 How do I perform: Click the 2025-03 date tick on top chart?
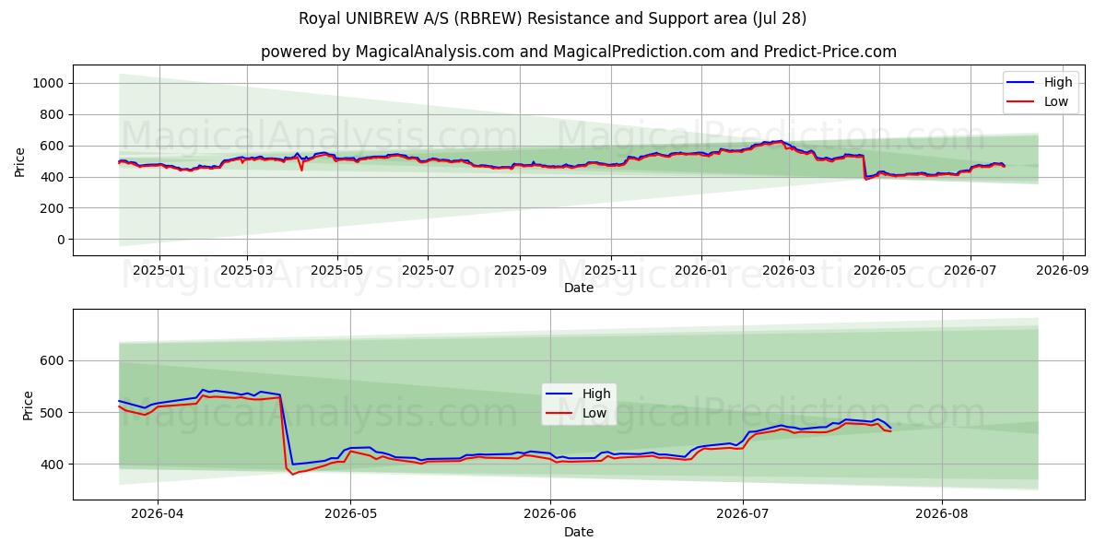pos(246,271)
